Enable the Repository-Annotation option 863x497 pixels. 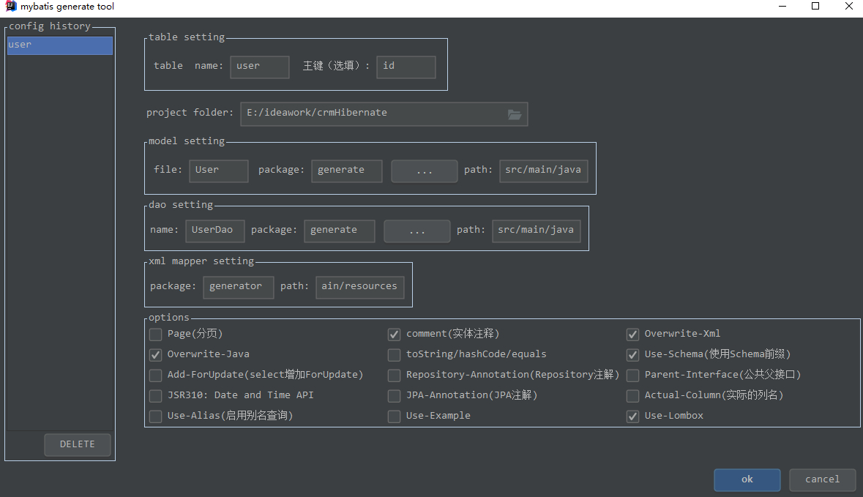coord(394,375)
